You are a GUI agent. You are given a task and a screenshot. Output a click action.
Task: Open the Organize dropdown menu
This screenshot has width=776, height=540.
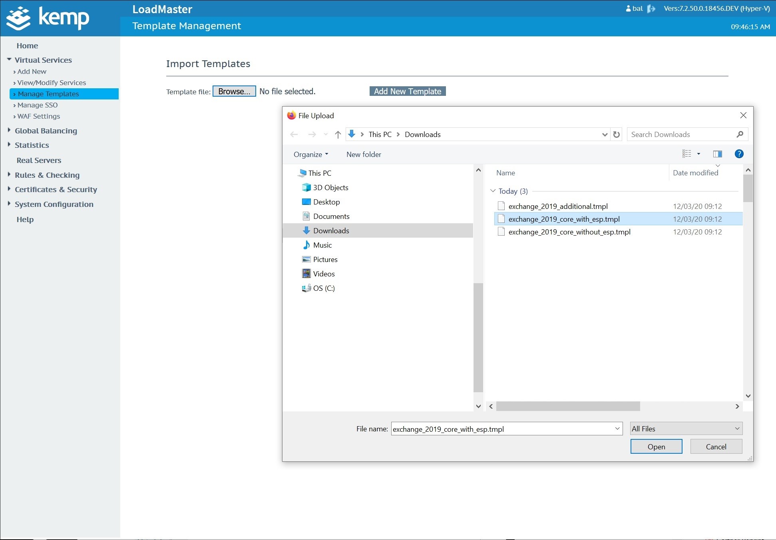click(x=310, y=155)
